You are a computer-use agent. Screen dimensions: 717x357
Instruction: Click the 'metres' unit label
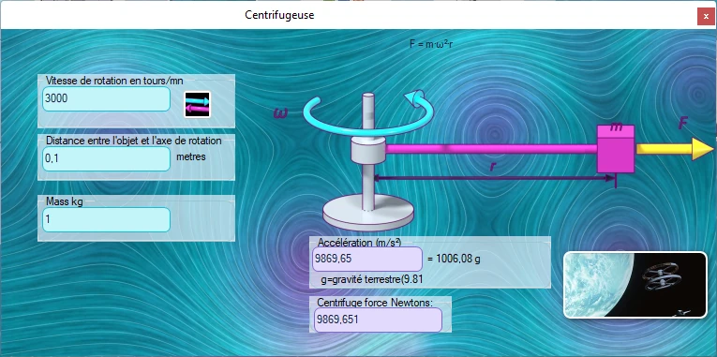click(x=191, y=156)
